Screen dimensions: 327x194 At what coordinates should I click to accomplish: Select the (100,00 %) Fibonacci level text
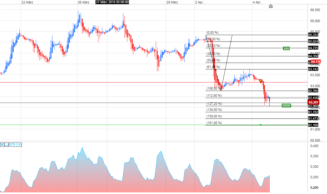tap(214, 88)
